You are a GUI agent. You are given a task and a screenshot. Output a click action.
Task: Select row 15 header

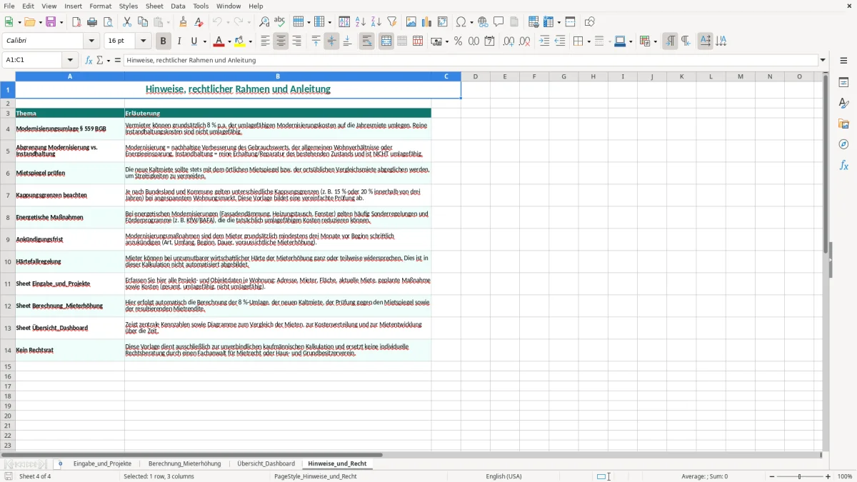tap(8, 366)
